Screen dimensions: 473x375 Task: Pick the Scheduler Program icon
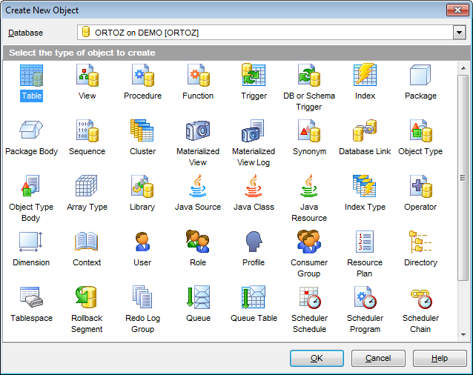[365, 297]
